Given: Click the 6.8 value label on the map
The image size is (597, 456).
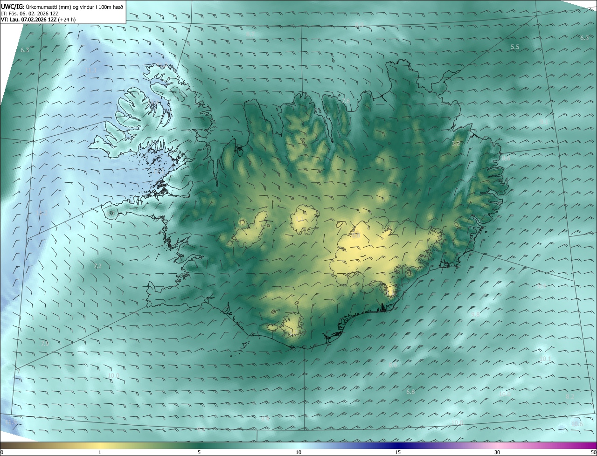Looking at the screenshot, I should [410, 392].
